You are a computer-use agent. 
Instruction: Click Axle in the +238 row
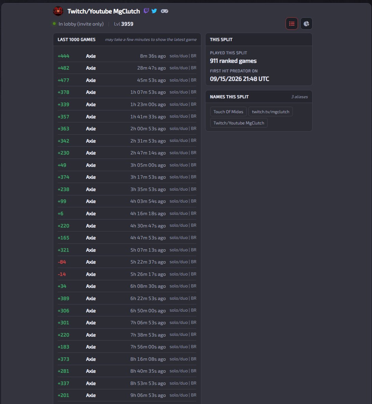[x=91, y=189]
